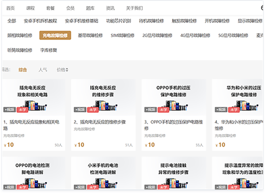Image resolution: width=265 pixels, height=193 pixels.
Task: Click 充电故障检修 tag under course 2
Action: [84, 129]
